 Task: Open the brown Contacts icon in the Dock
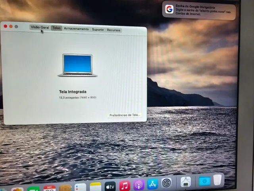65,188
